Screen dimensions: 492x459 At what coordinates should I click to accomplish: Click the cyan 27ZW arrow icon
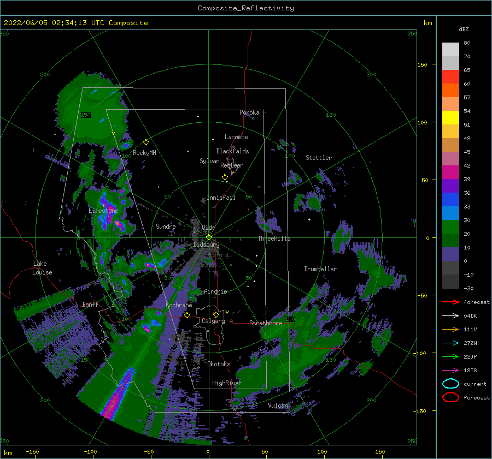[450, 343]
